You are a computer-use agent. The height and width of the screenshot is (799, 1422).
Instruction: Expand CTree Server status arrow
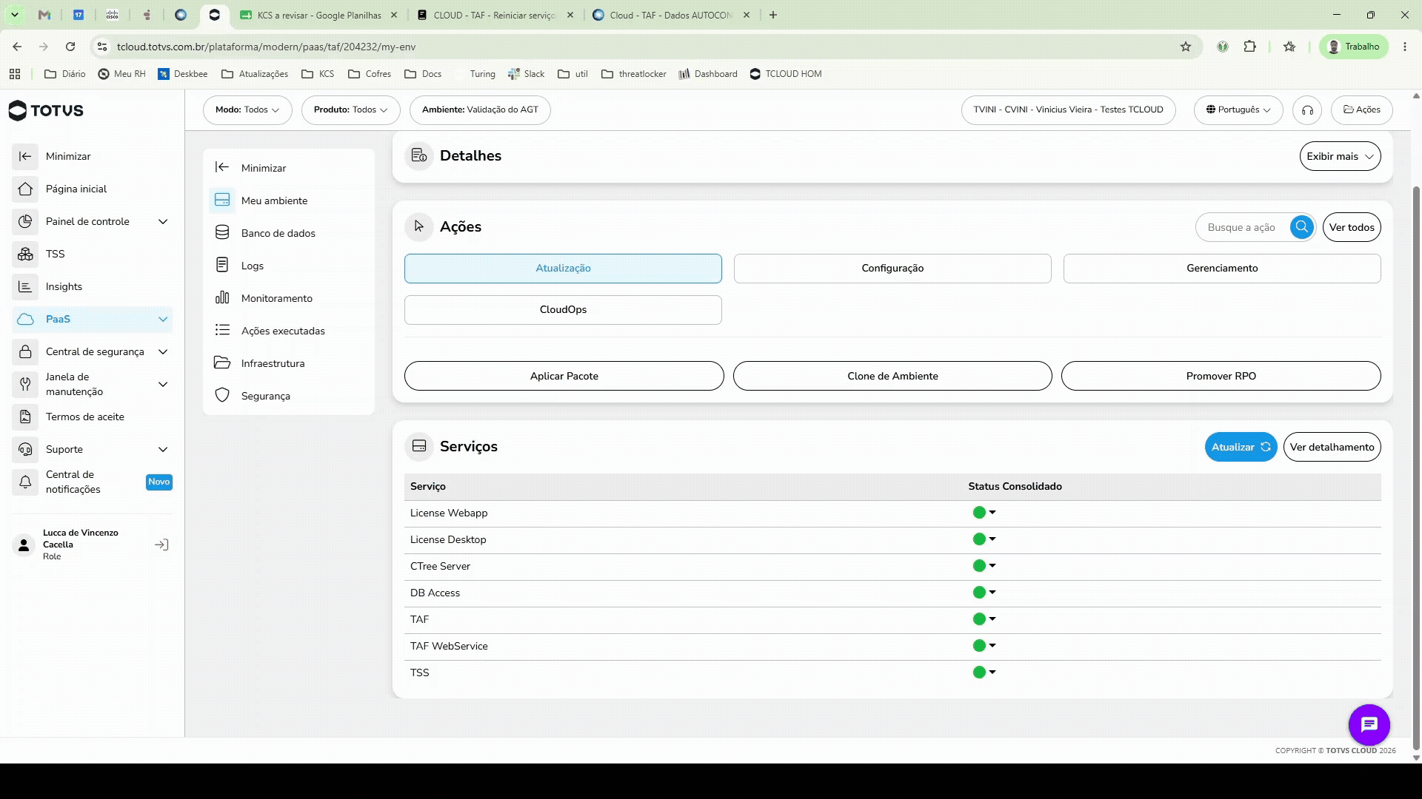pyautogui.click(x=992, y=565)
